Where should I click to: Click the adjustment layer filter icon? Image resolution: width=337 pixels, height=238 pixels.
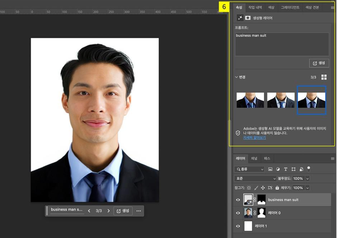pyautogui.click(x=278, y=169)
